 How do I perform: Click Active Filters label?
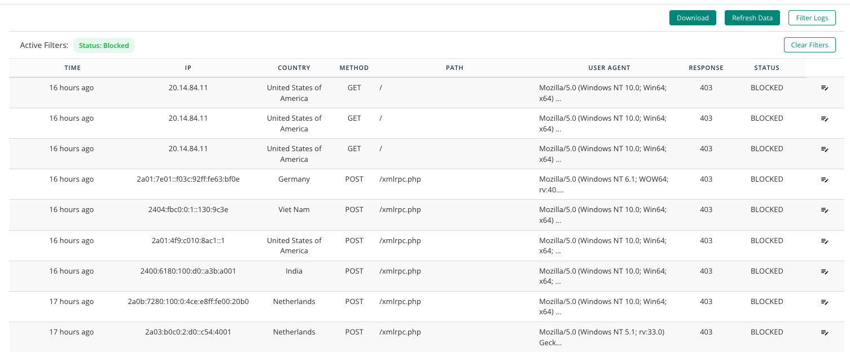click(44, 46)
